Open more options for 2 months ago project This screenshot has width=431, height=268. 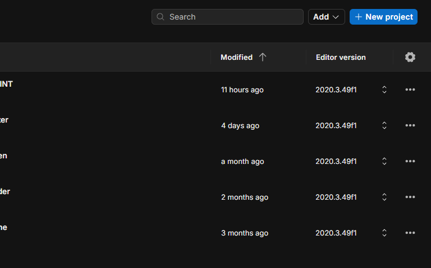410,197
